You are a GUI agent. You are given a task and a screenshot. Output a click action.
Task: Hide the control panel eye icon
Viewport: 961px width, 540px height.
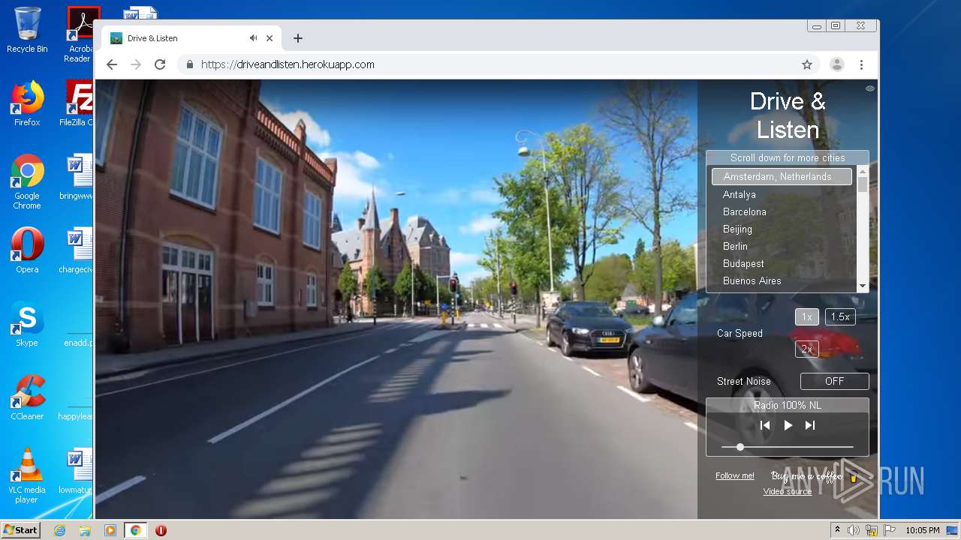point(870,88)
